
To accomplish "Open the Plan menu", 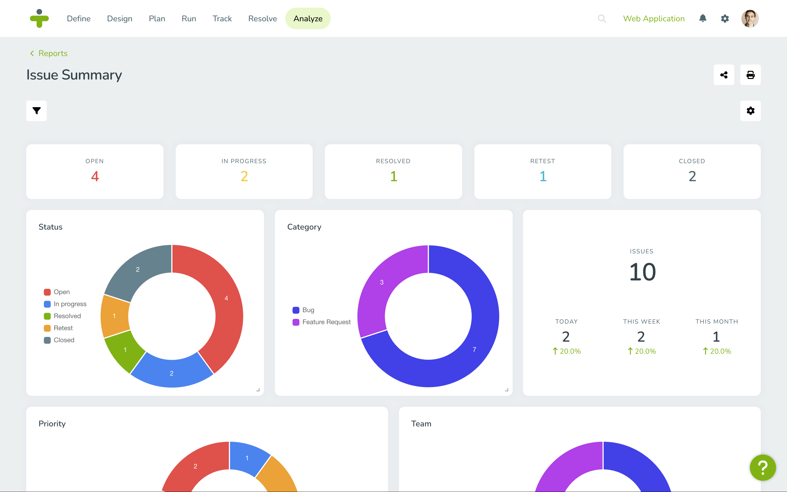I will [x=157, y=19].
